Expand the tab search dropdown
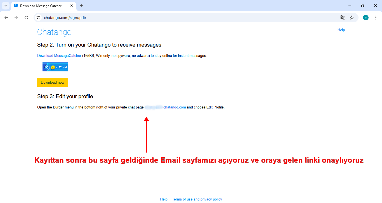Image resolution: width=382 pixels, height=203 pixels. [5, 6]
